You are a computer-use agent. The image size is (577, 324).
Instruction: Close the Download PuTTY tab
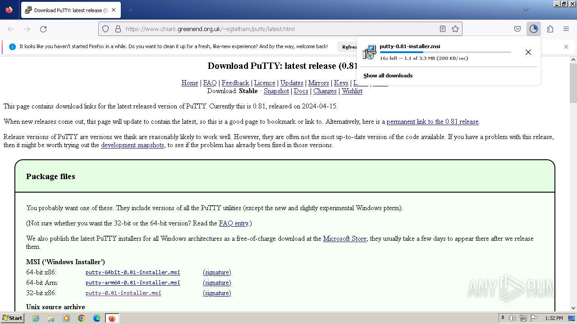(114, 10)
